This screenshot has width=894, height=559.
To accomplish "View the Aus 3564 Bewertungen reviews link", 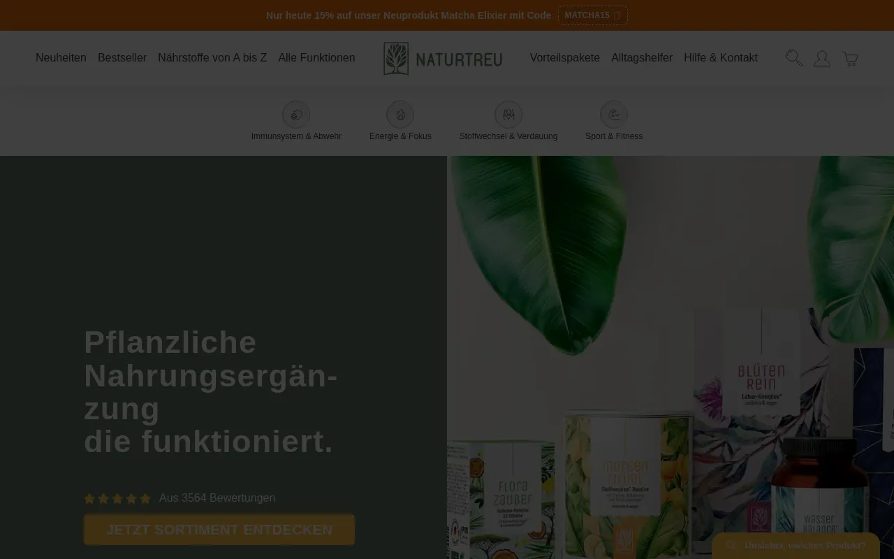I will [217, 498].
